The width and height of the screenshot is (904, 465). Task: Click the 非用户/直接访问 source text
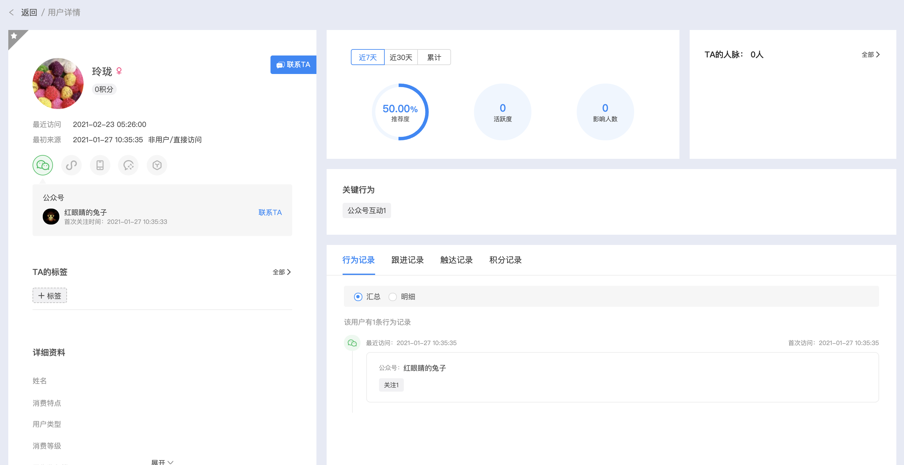[175, 140]
